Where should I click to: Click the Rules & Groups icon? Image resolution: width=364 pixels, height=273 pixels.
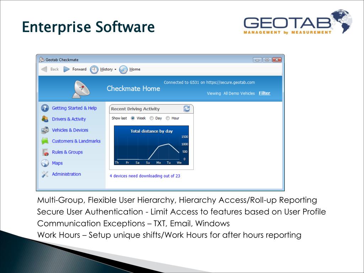point(45,152)
